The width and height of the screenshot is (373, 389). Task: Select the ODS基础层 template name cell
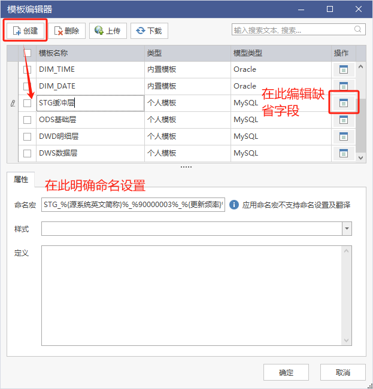pyautogui.click(x=90, y=120)
